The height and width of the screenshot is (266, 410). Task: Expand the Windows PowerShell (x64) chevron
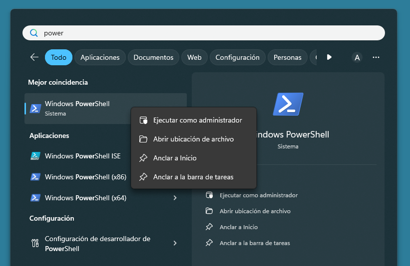[x=175, y=198]
